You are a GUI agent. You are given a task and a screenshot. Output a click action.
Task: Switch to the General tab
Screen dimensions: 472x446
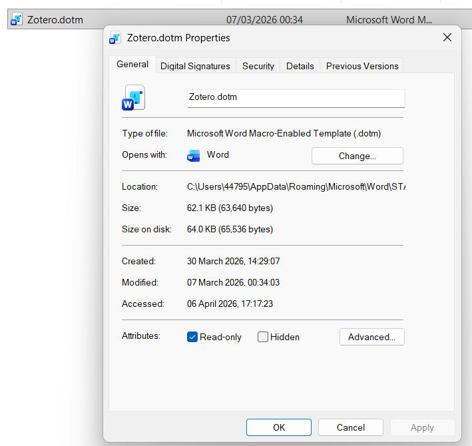pyautogui.click(x=132, y=65)
